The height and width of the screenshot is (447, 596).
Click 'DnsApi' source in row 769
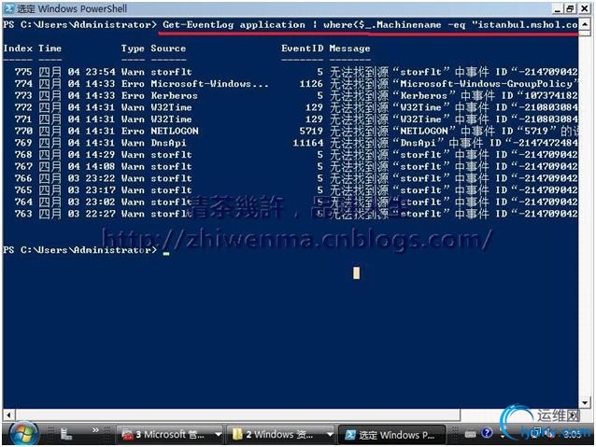point(168,143)
